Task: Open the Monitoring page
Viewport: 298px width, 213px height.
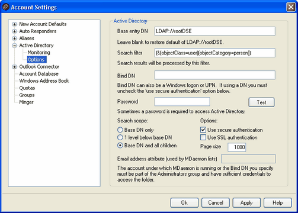Action: [39, 53]
